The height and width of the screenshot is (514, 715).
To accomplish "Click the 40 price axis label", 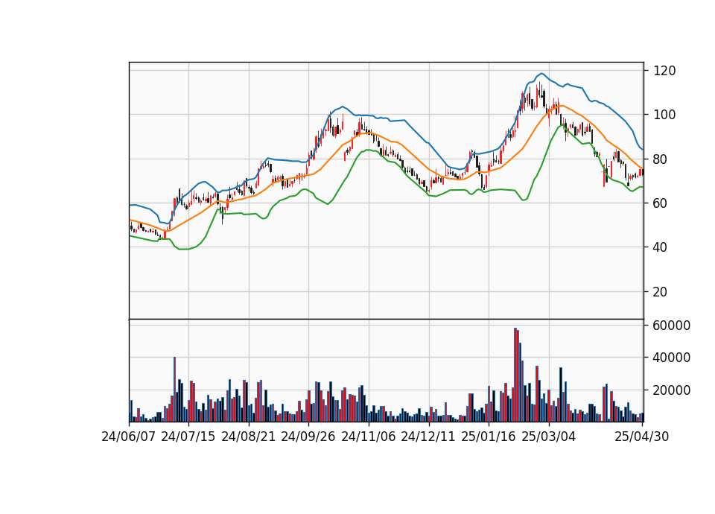I will click(x=661, y=247).
